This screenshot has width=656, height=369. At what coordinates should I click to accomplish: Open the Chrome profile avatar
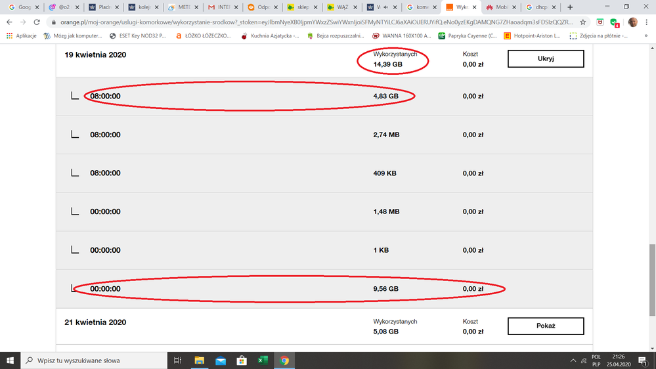(632, 22)
